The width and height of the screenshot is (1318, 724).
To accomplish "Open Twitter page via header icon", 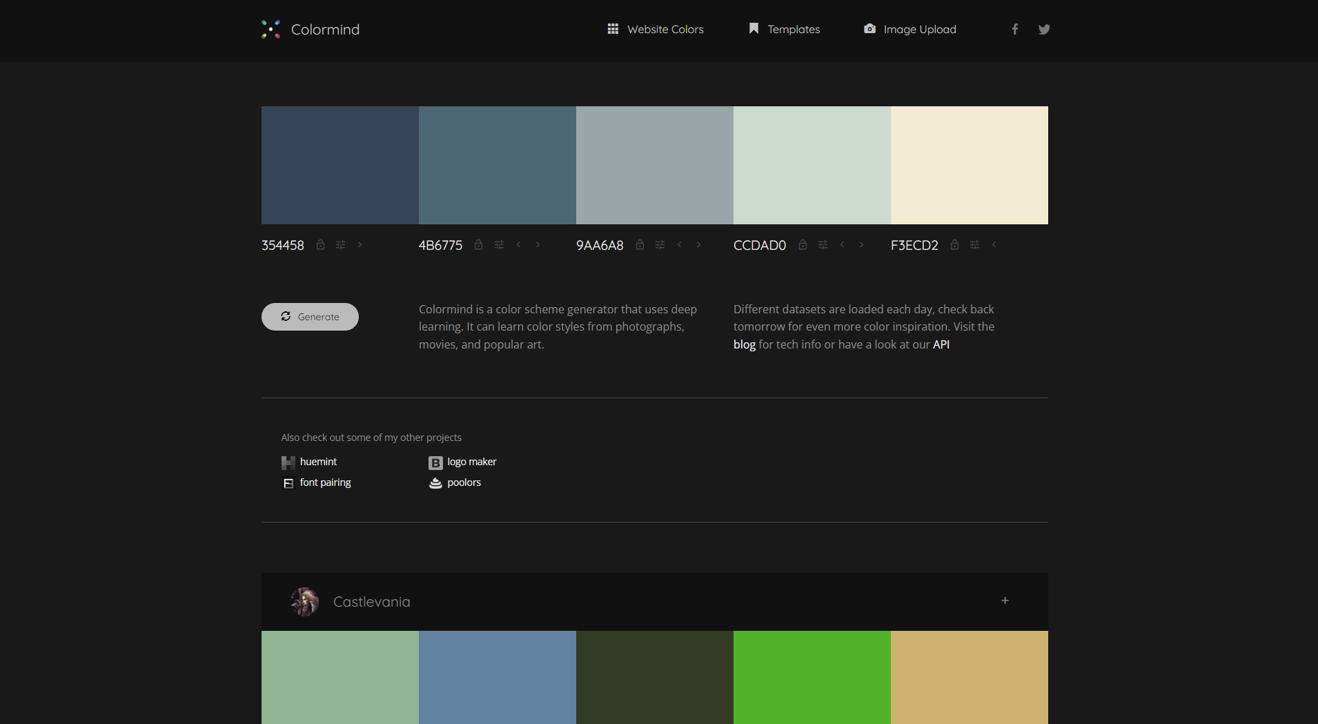I will tap(1044, 29).
